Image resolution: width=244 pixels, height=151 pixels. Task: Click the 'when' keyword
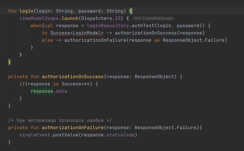36,25
